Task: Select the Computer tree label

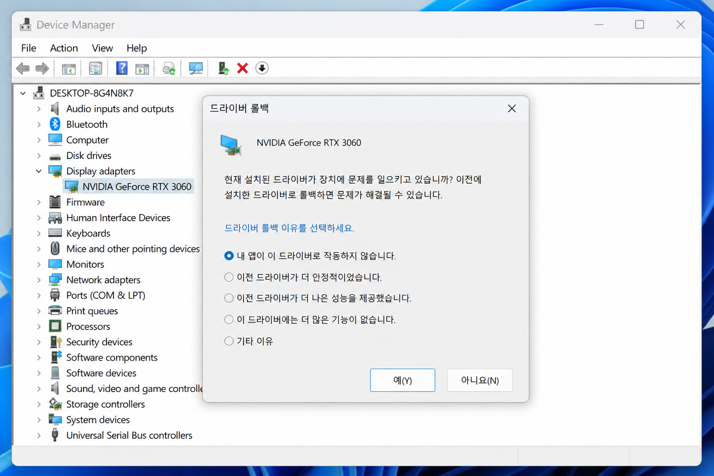Action: [x=87, y=140]
